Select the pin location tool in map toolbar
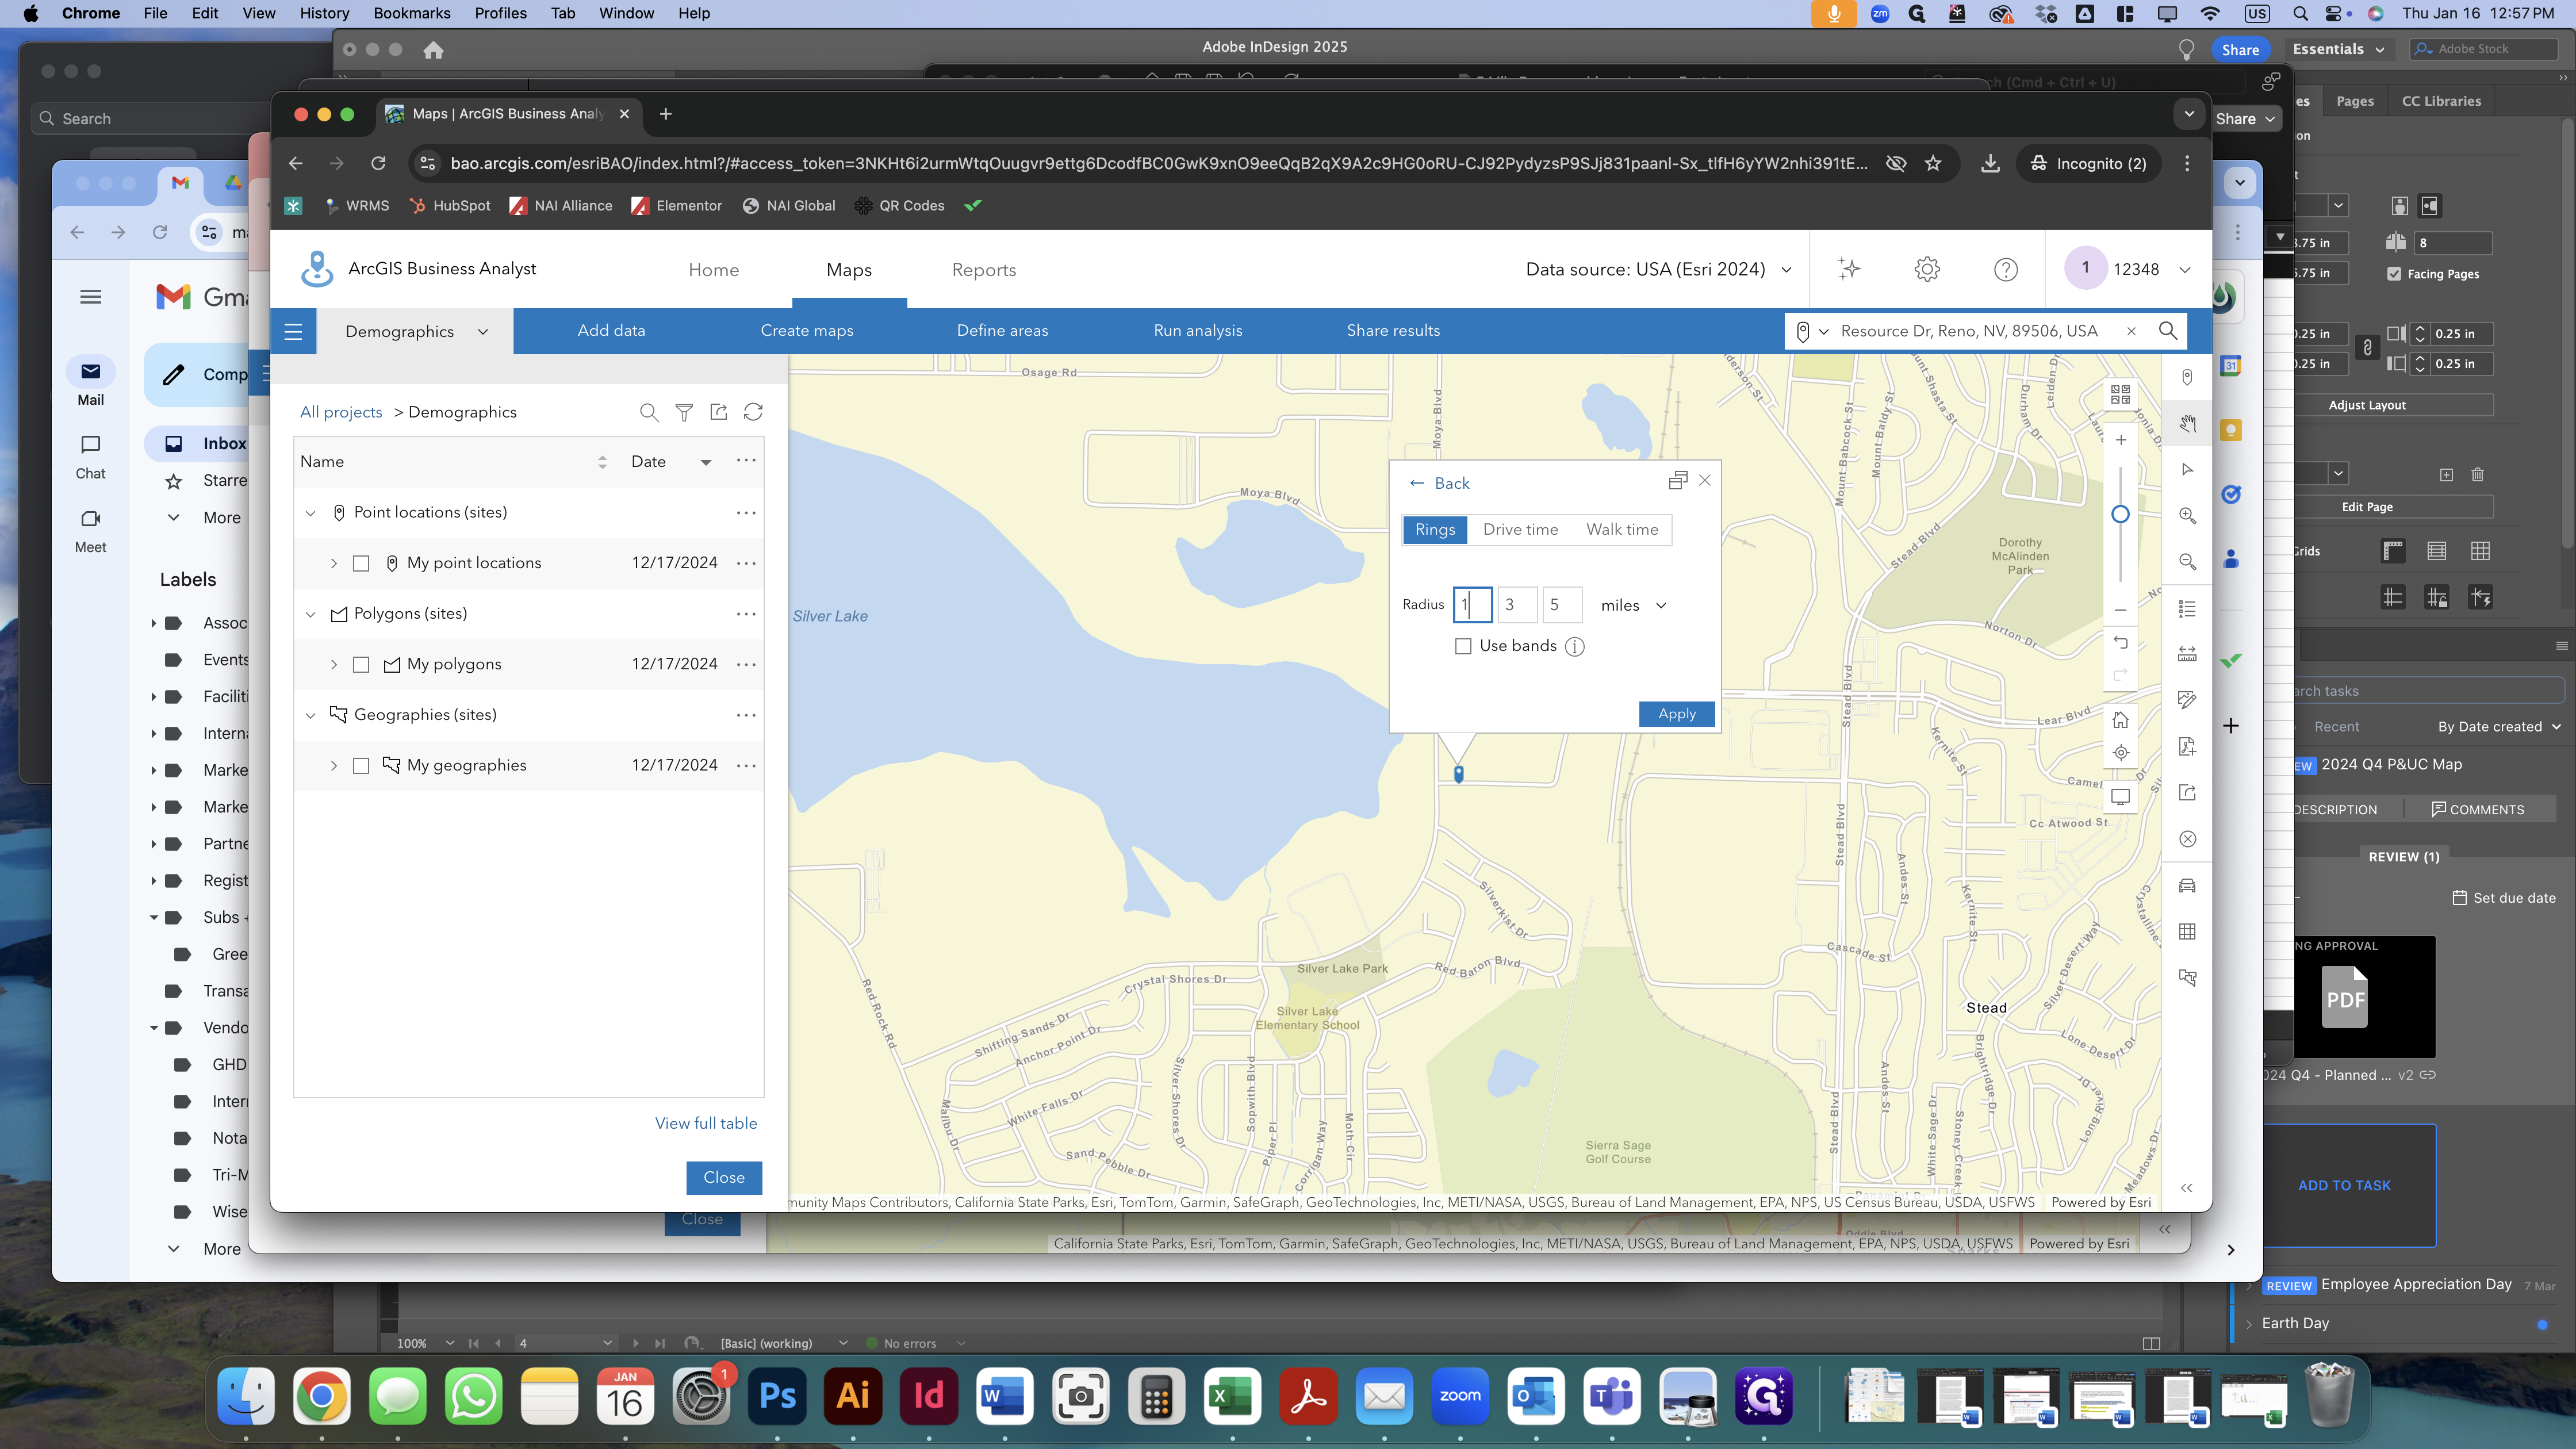This screenshot has width=2576, height=1449. click(x=2187, y=377)
